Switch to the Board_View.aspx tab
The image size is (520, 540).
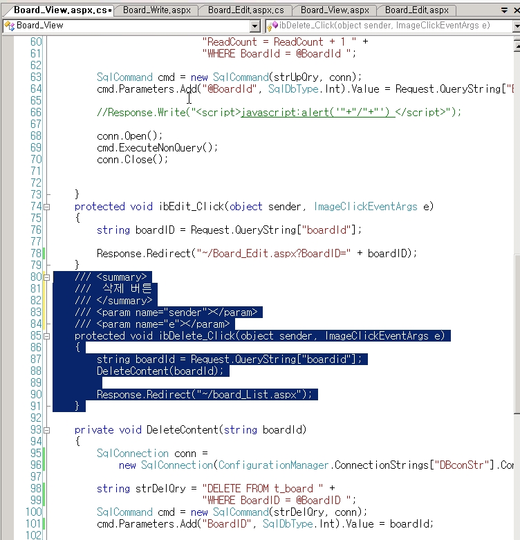335,10
